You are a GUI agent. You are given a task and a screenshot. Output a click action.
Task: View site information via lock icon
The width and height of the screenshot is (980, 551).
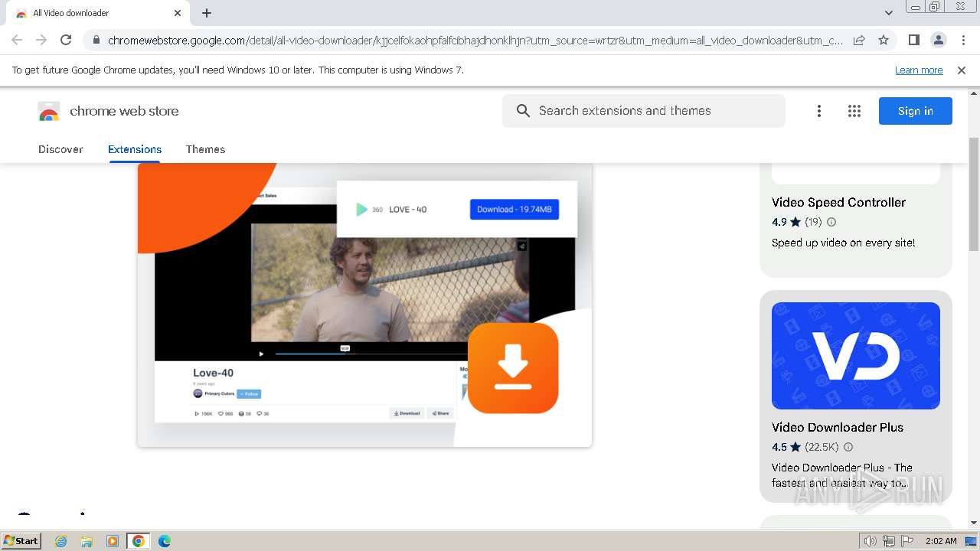(96, 40)
